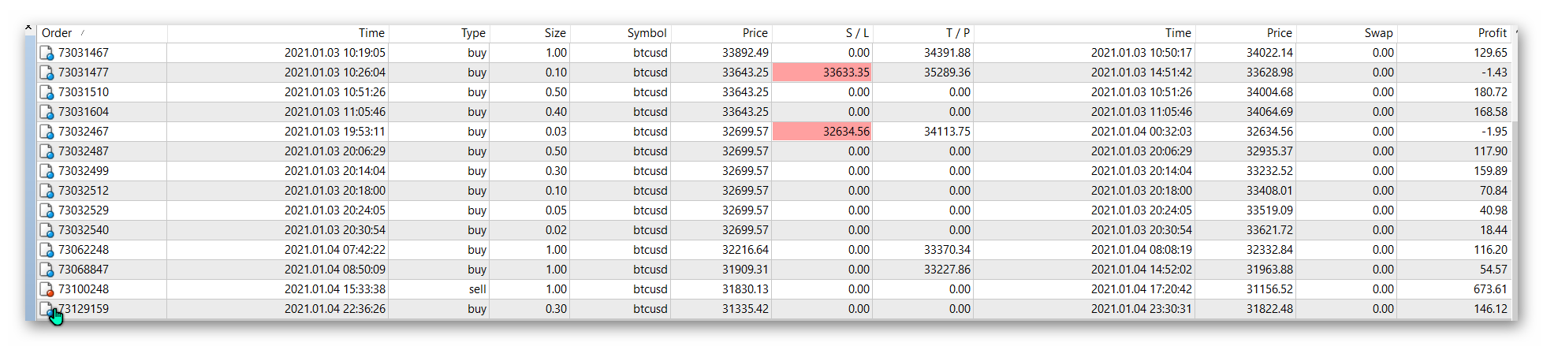Click the Size column header
Screen dimensions: 1543x361
click(554, 33)
